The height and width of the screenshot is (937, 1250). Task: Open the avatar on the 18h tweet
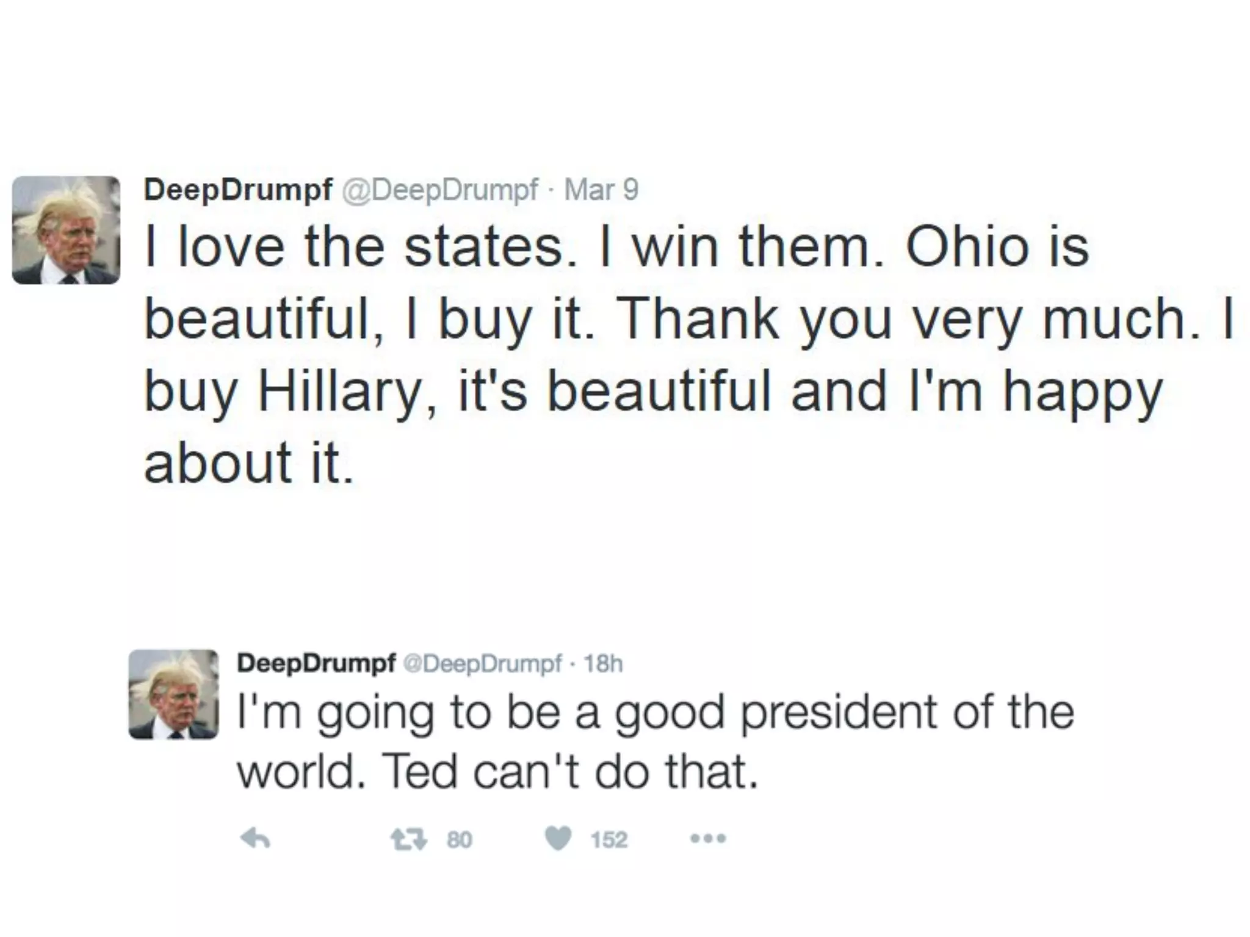click(x=174, y=694)
